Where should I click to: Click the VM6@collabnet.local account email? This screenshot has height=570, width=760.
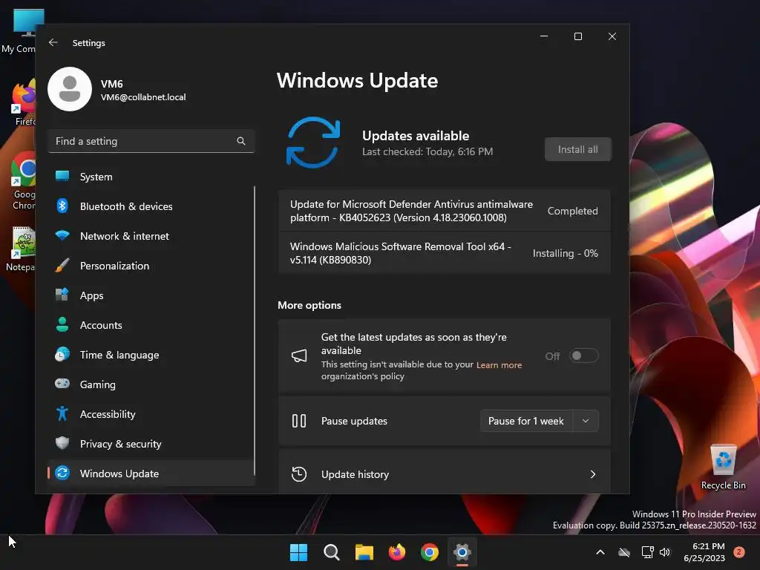[x=143, y=97]
